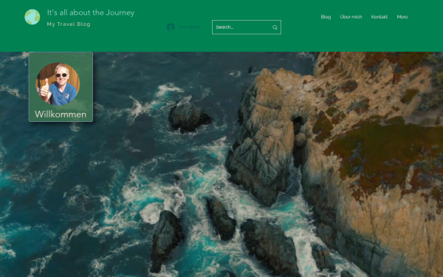
Task: Click the magnifier search icon
Action: (275, 27)
